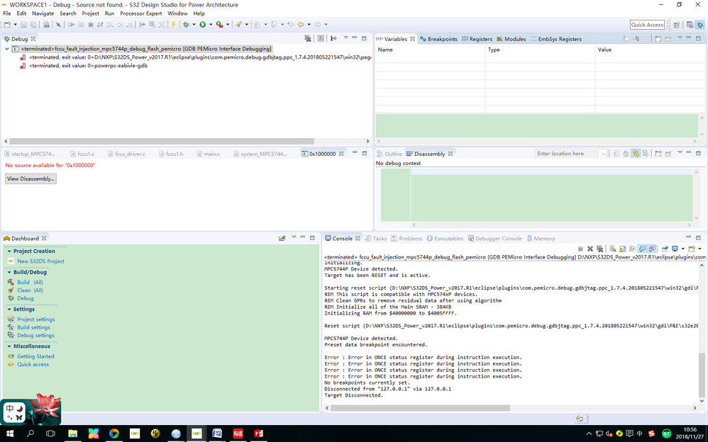
Task: Click the Console horizontal scrollbar
Action: [420, 408]
